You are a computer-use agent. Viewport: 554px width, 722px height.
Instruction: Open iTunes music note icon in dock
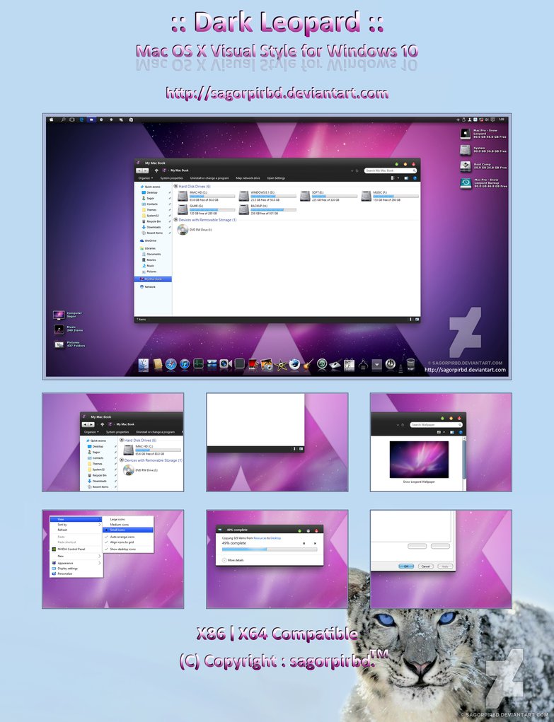click(185, 365)
